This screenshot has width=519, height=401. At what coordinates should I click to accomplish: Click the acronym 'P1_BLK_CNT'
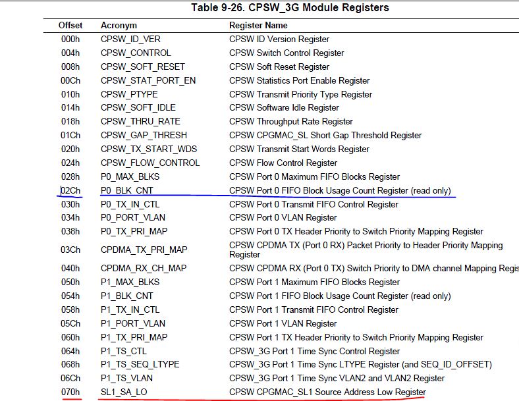(126, 296)
